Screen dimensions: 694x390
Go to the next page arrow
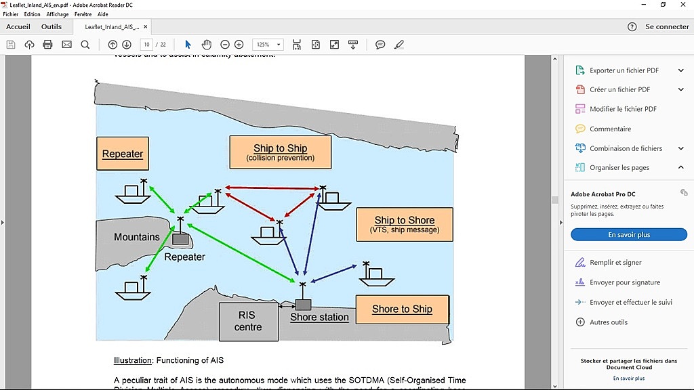pos(127,45)
